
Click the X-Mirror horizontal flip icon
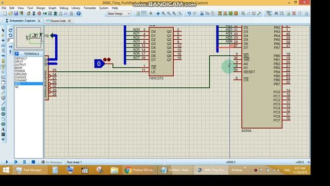[x=10, y=47]
